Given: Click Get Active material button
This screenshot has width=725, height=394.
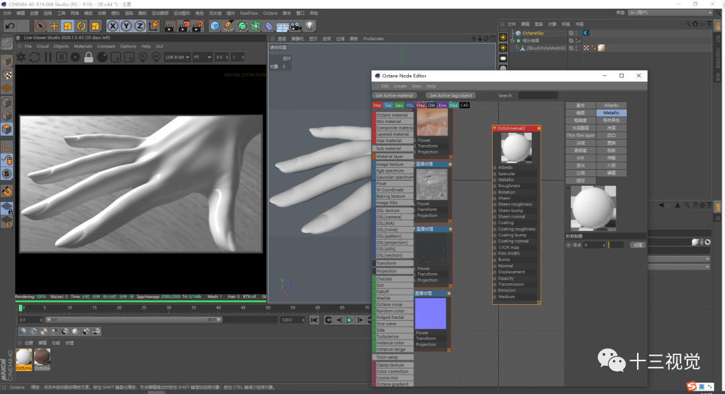Looking at the screenshot, I should pyautogui.click(x=394, y=96).
